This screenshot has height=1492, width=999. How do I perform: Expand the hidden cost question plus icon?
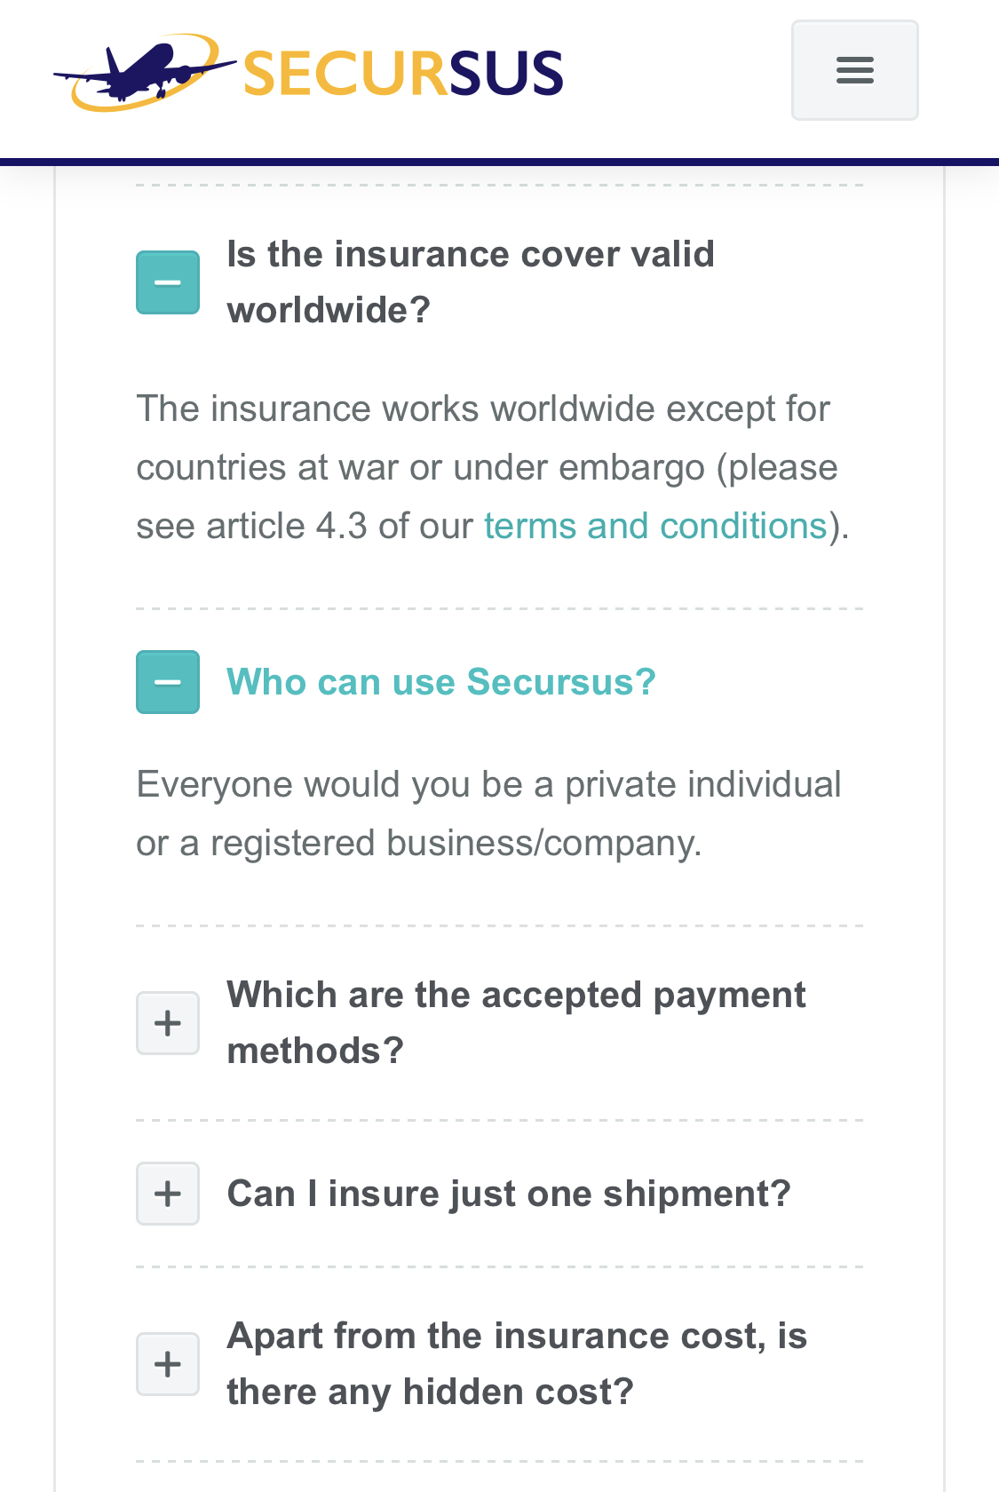click(x=168, y=1364)
